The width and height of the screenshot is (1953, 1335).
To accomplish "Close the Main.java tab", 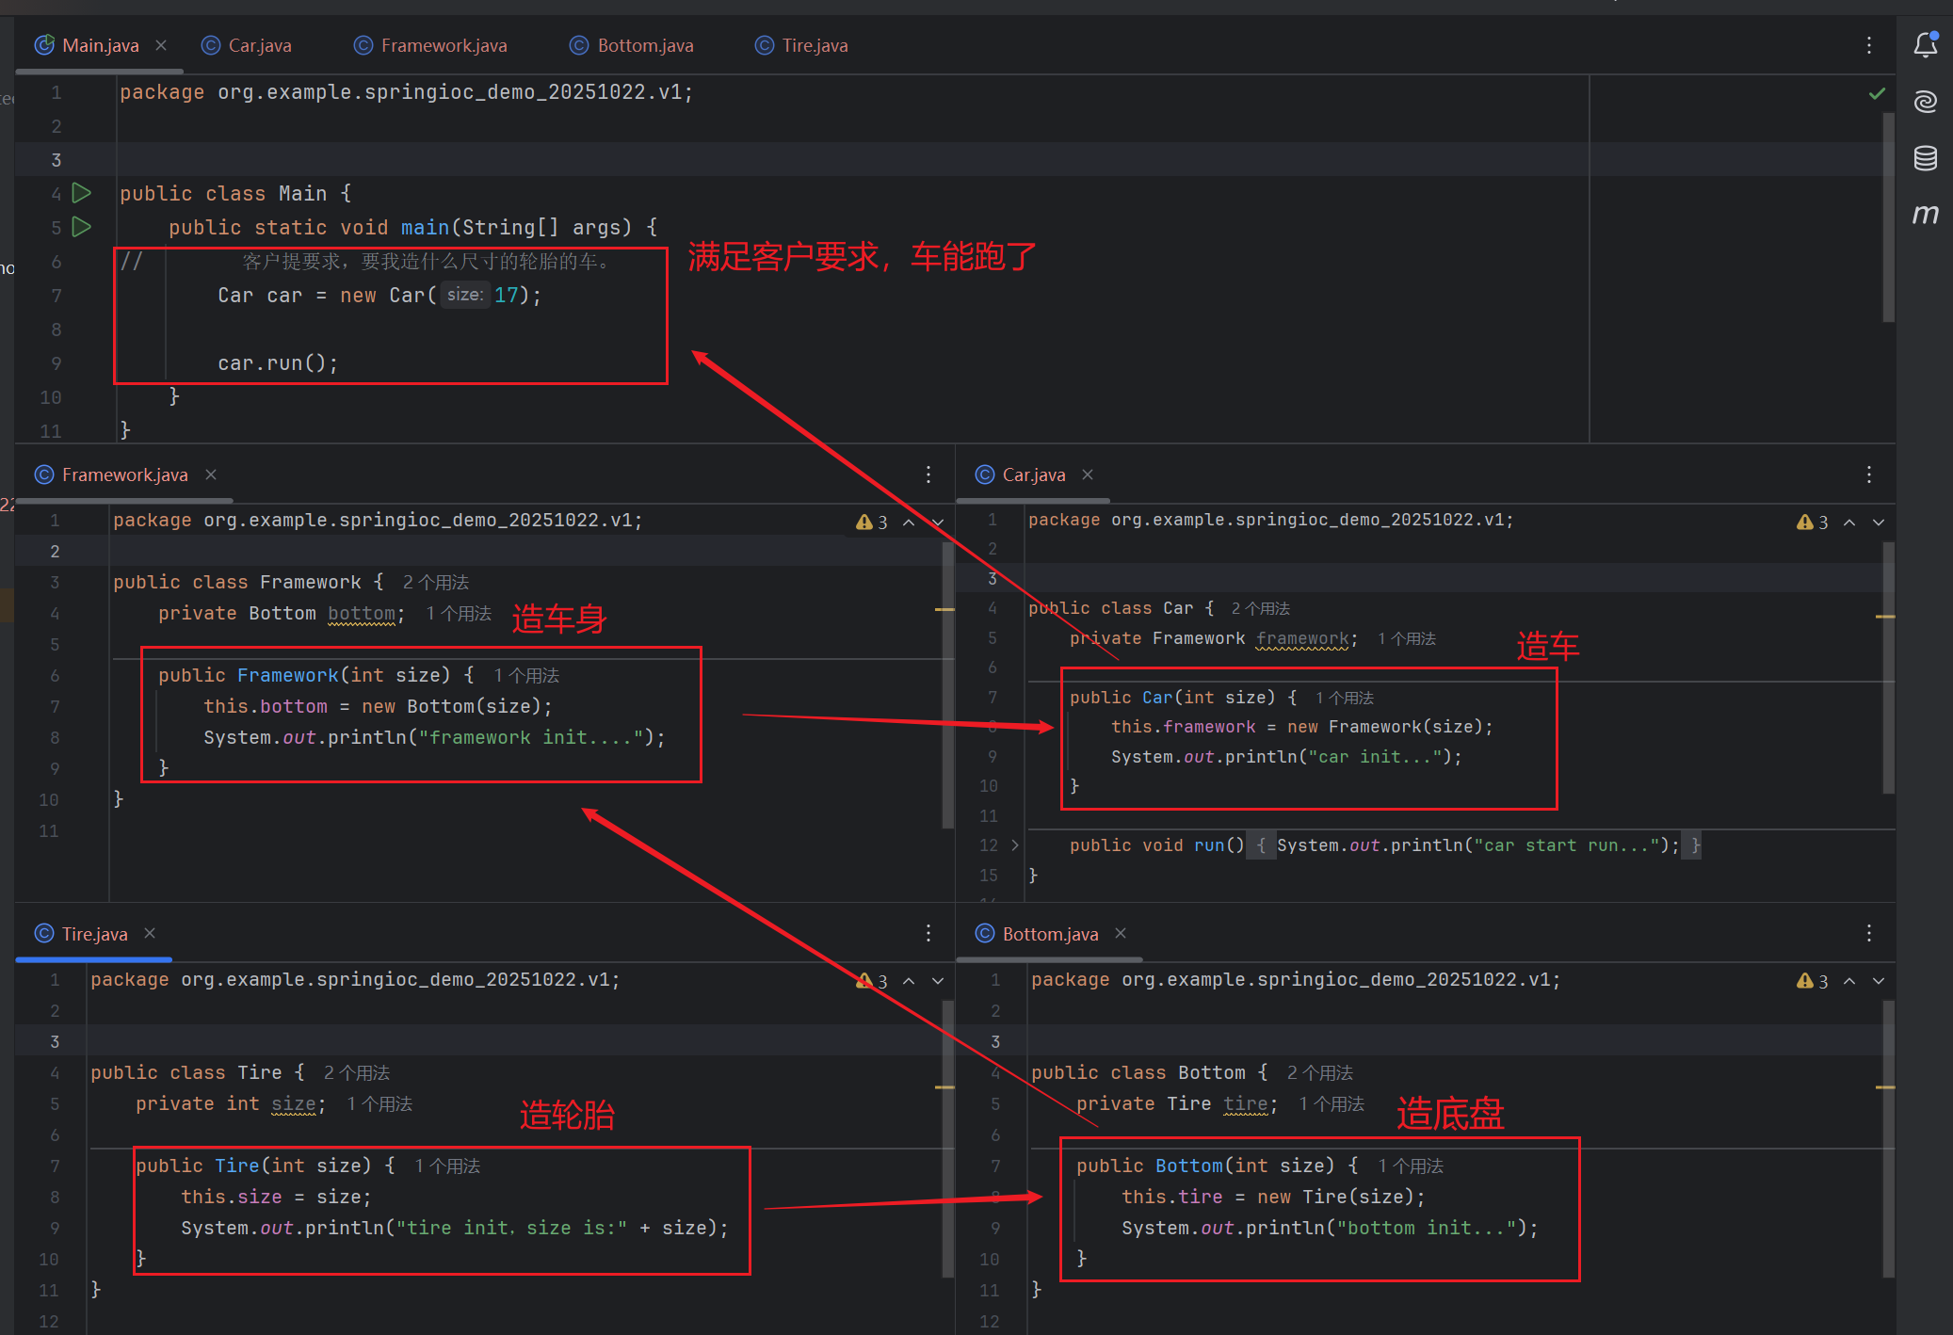I will coord(161,45).
